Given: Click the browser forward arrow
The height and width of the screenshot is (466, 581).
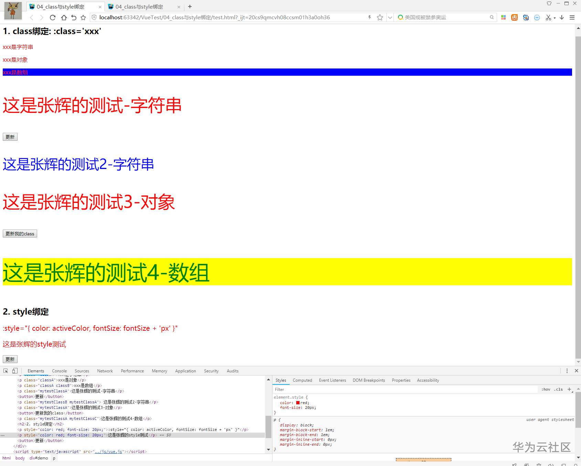Looking at the screenshot, I should (42, 18).
